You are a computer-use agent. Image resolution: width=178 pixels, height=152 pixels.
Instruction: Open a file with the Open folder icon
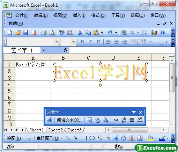(18, 32)
